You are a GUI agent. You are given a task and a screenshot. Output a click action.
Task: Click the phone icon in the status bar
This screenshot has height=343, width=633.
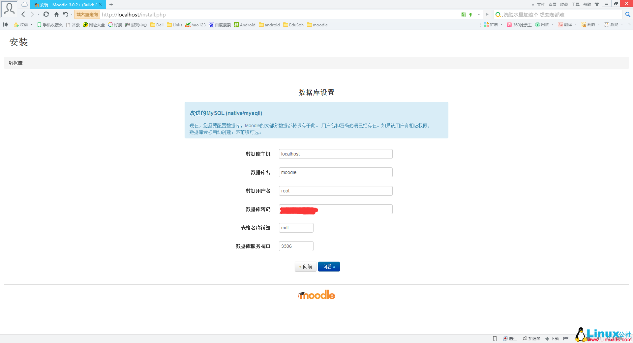[x=495, y=338]
